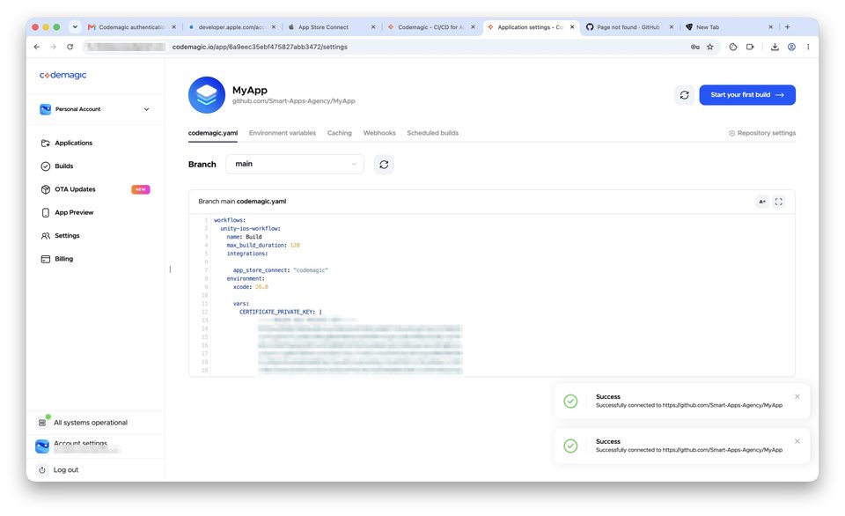This screenshot has width=845, height=516.
Task: Click the app_store_connect line
Action: (x=280, y=270)
